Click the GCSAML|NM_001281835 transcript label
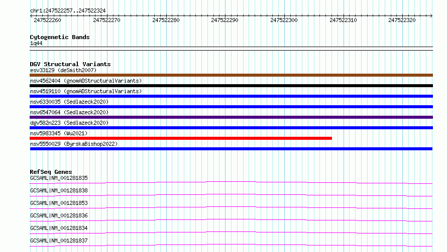Viewport: 447px width, 252px height. [x=59, y=178]
